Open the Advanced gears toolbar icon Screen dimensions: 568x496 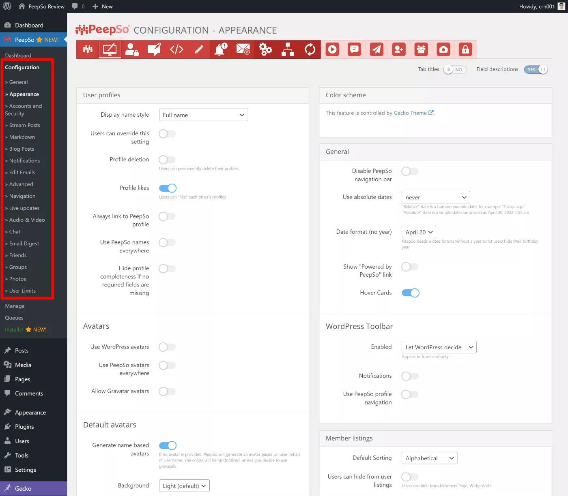(x=265, y=49)
